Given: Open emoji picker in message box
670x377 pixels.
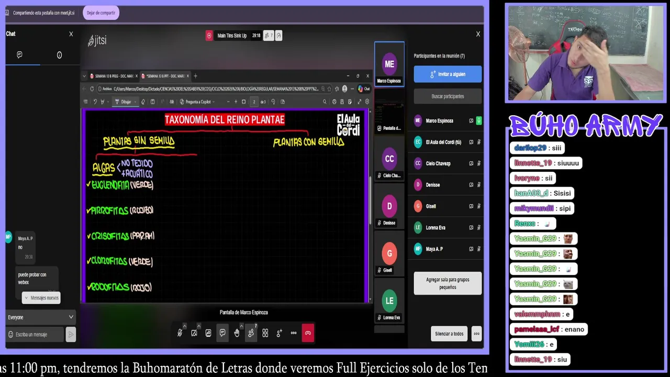Looking at the screenshot, I should (10, 334).
